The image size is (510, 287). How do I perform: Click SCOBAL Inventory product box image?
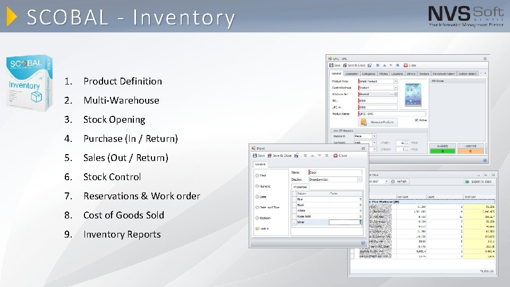(29, 83)
